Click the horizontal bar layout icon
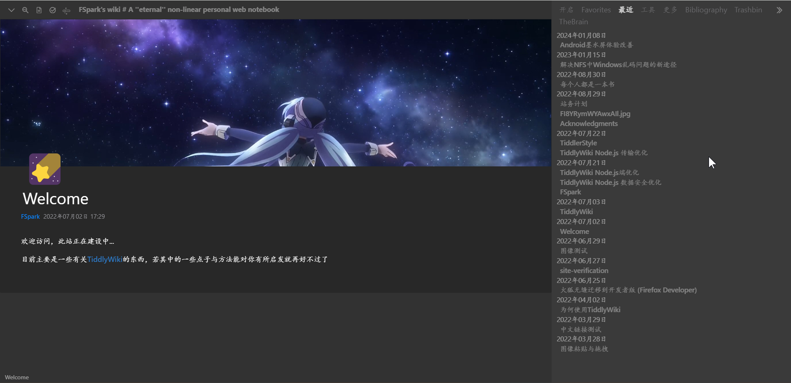The width and height of the screenshot is (791, 383). [x=66, y=10]
